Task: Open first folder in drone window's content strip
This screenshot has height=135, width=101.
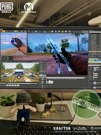Action: coord(8,85)
